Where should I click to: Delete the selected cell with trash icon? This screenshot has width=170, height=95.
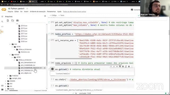129,66
